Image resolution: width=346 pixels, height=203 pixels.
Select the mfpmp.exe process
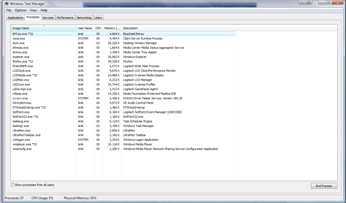(123, 94)
